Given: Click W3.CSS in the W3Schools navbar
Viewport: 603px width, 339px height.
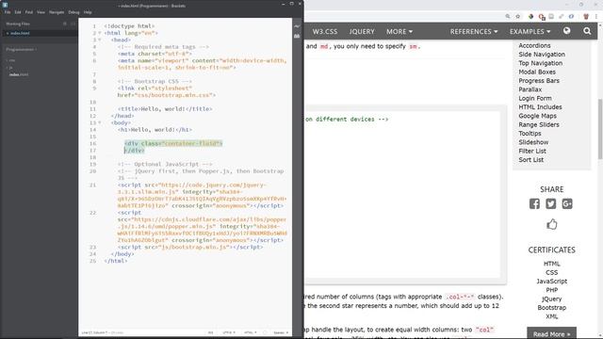Looking at the screenshot, I should (x=325, y=31).
